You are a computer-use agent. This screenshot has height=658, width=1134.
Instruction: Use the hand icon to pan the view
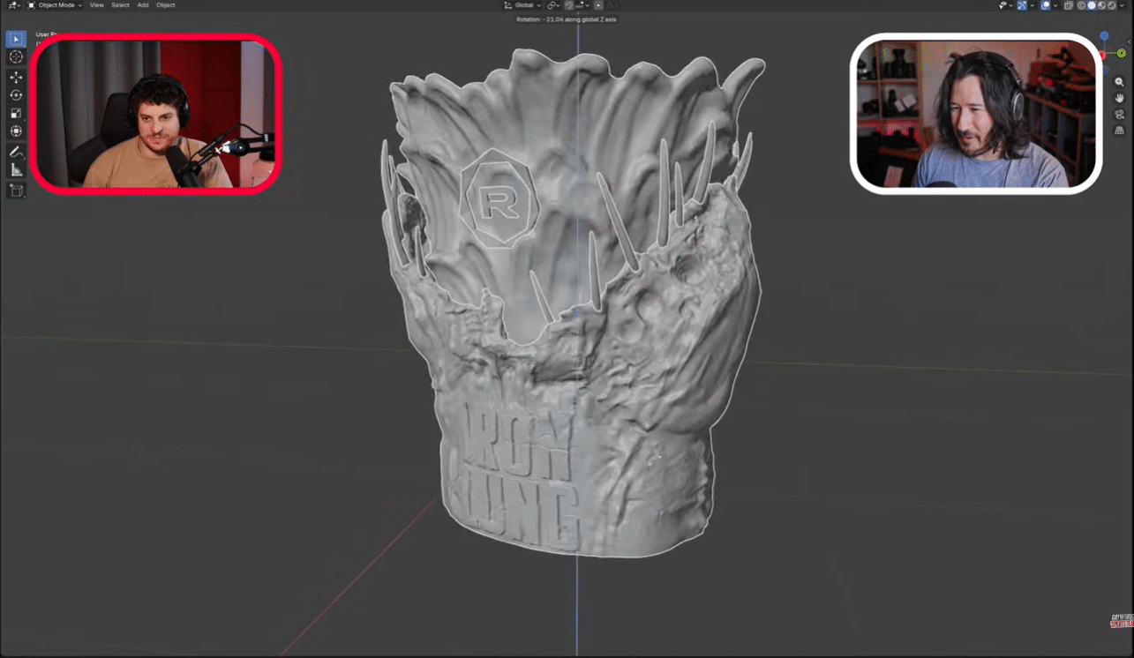tap(1119, 98)
